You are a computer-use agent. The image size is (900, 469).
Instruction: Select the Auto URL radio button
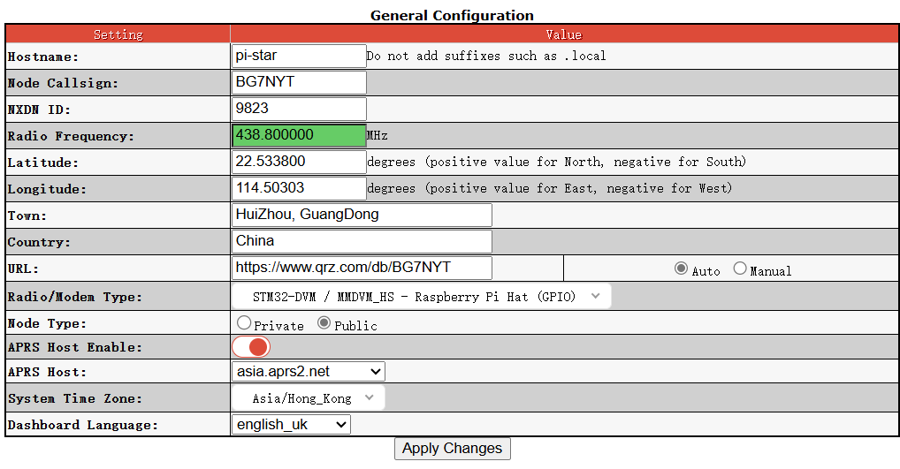(x=681, y=269)
